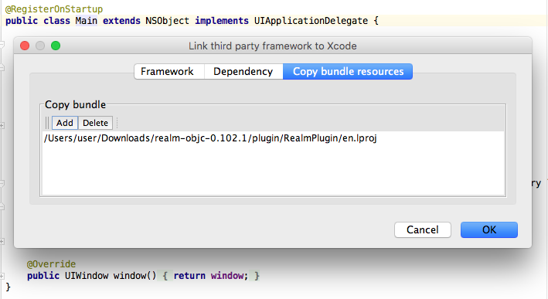Viewport: 548px width, 299px height.
Task: Click the red close window button
Action: pyautogui.click(x=25, y=46)
